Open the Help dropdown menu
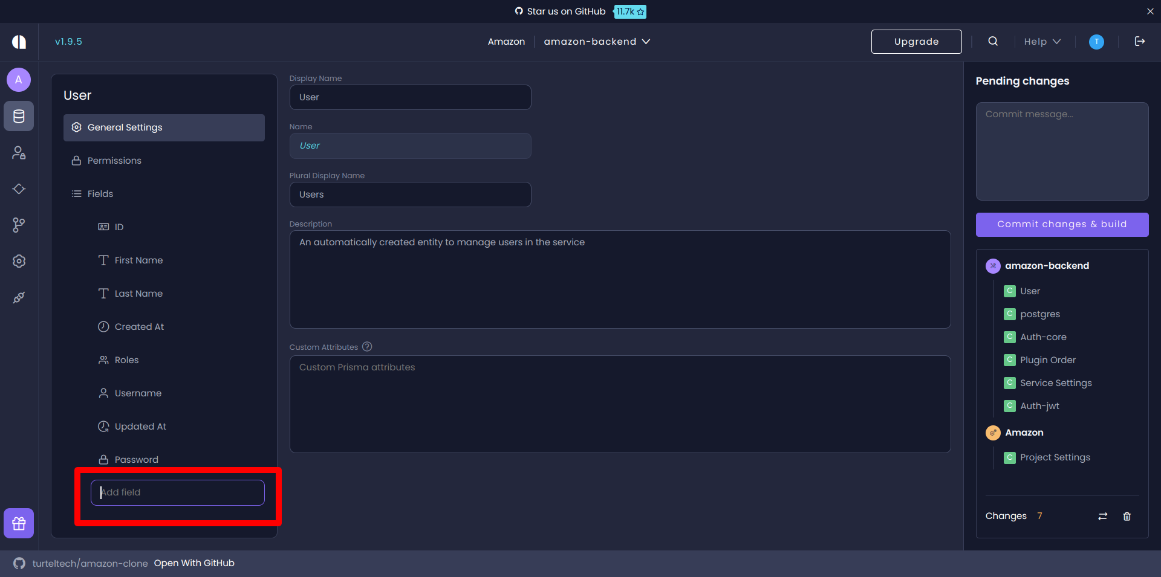Screen dimensions: 1161x577 click(x=1041, y=41)
